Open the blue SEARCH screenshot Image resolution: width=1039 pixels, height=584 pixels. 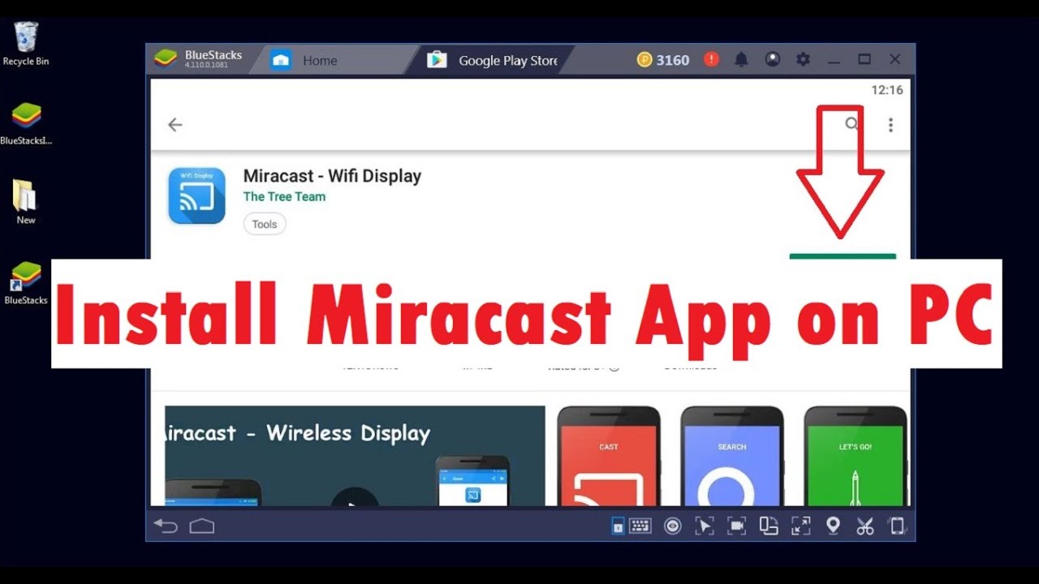732,456
